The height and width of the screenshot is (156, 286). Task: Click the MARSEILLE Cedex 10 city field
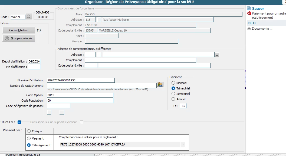(154, 30)
